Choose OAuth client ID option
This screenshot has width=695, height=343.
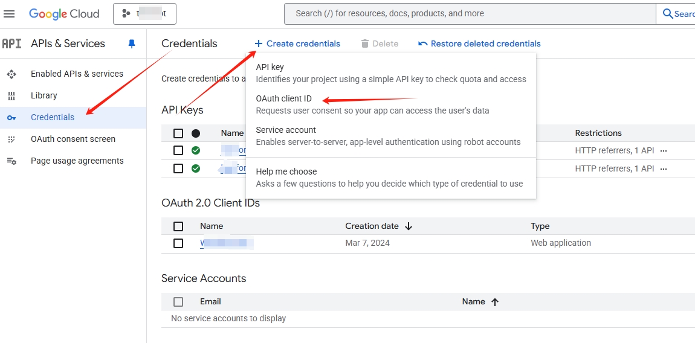(x=391, y=104)
